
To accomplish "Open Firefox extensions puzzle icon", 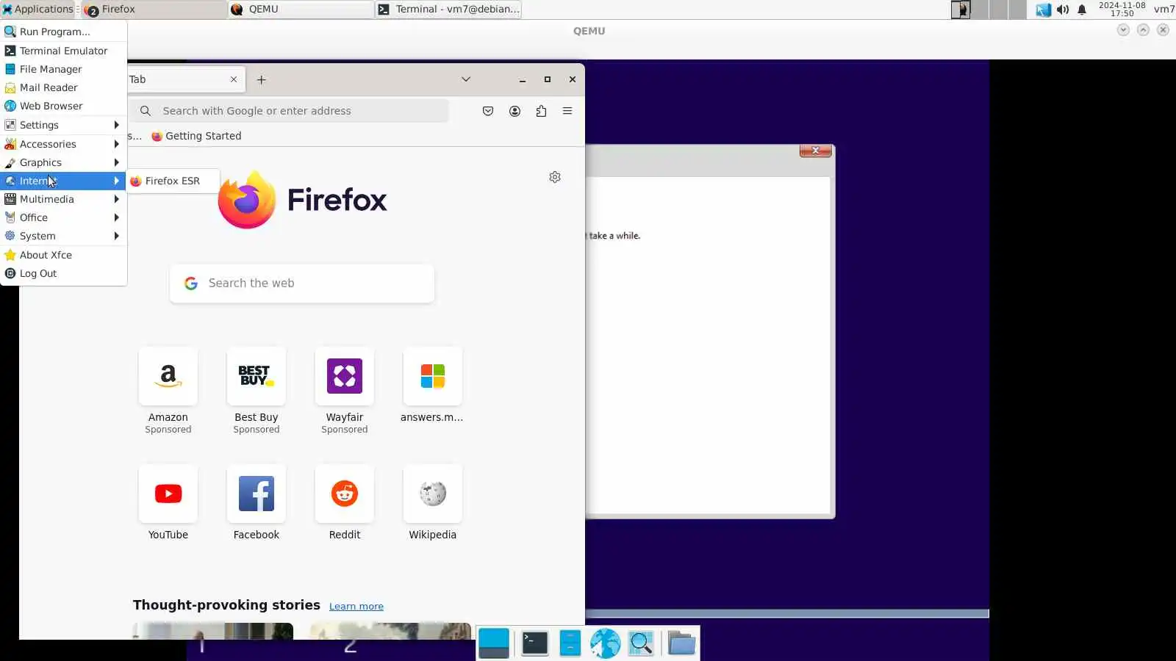I will [542, 111].
